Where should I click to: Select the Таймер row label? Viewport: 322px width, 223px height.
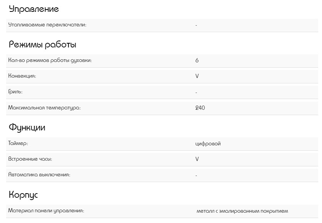click(18, 143)
